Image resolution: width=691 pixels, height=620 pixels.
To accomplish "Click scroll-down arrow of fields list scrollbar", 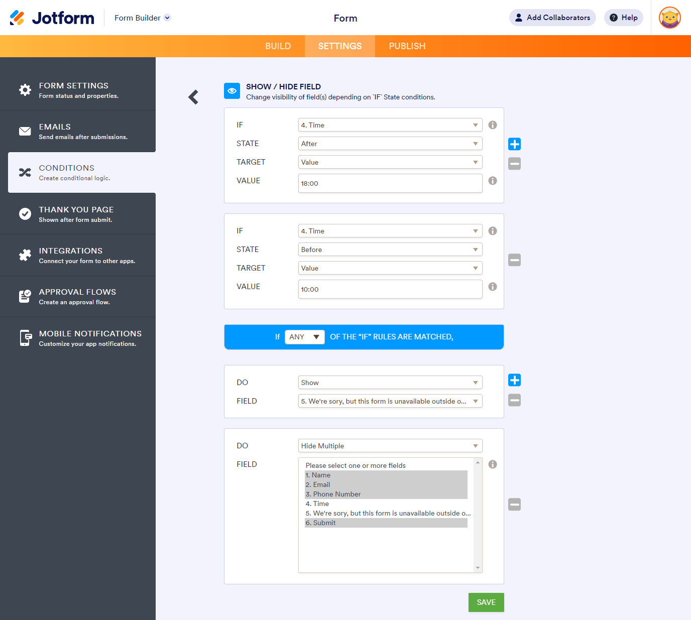I will pyautogui.click(x=478, y=568).
